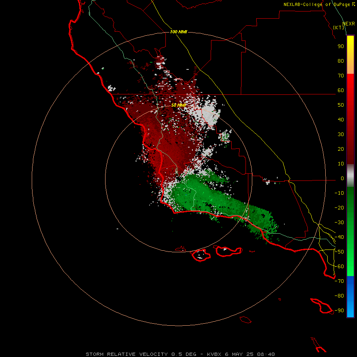The width and height of the screenshot is (357, 357).
Task: Click the -40 value on velocity scale
Action: point(339,237)
